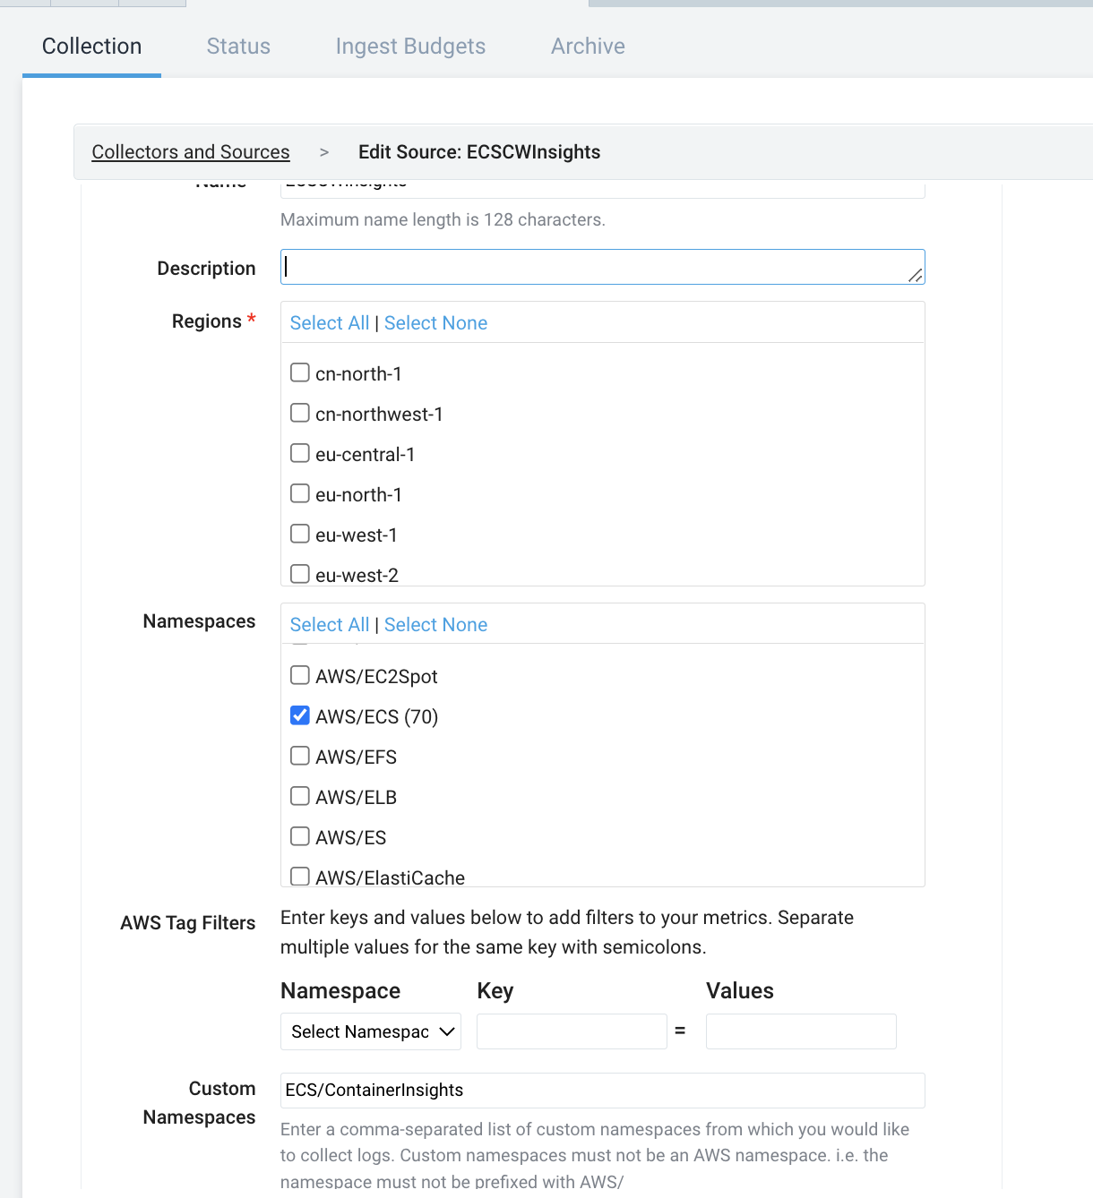Check the AWS/EC2Spot namespace
1093x1198 pixels.
point(299,674)
